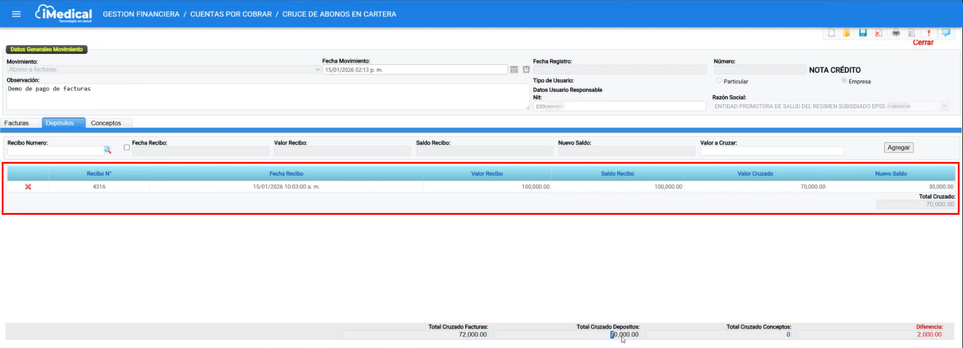Click the Valor Cruzado column header
Viewport: 963px width, 348px height.
coord(755,173)
